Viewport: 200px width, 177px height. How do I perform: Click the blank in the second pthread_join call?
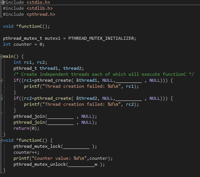pyautogui.click(x=61, y=123)
